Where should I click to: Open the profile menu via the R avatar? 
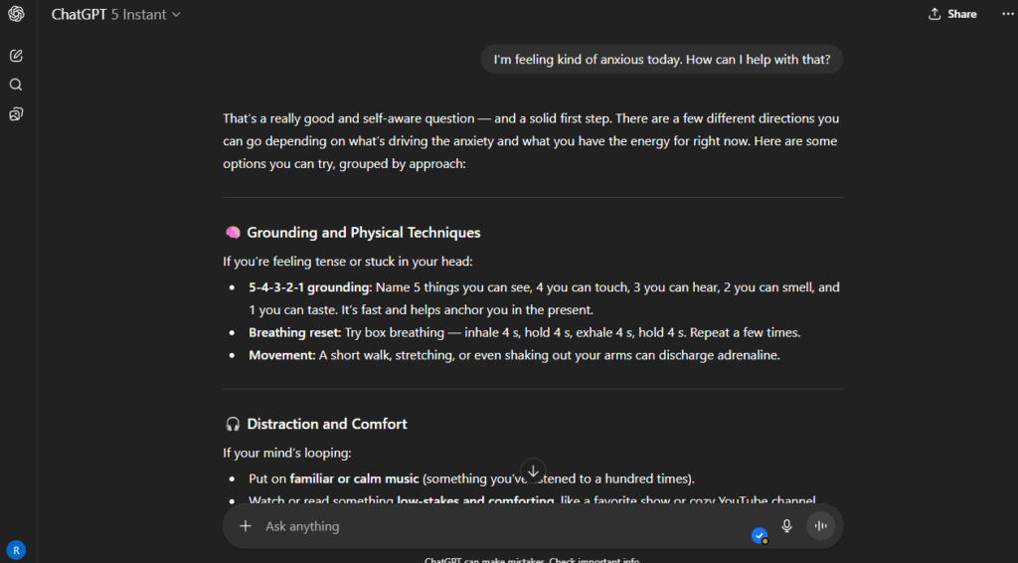pyautogui.click(x=16, y=549)
